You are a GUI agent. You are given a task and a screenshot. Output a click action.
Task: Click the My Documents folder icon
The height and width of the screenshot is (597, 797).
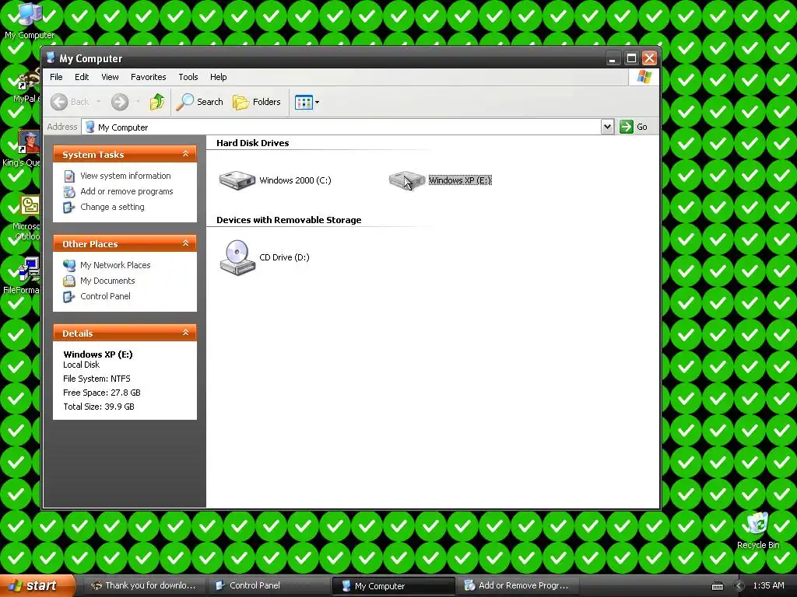(69, 281)
